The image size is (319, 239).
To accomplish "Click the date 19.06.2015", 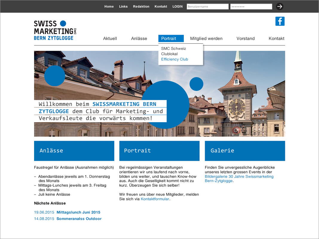I will (x=44, y=212).
